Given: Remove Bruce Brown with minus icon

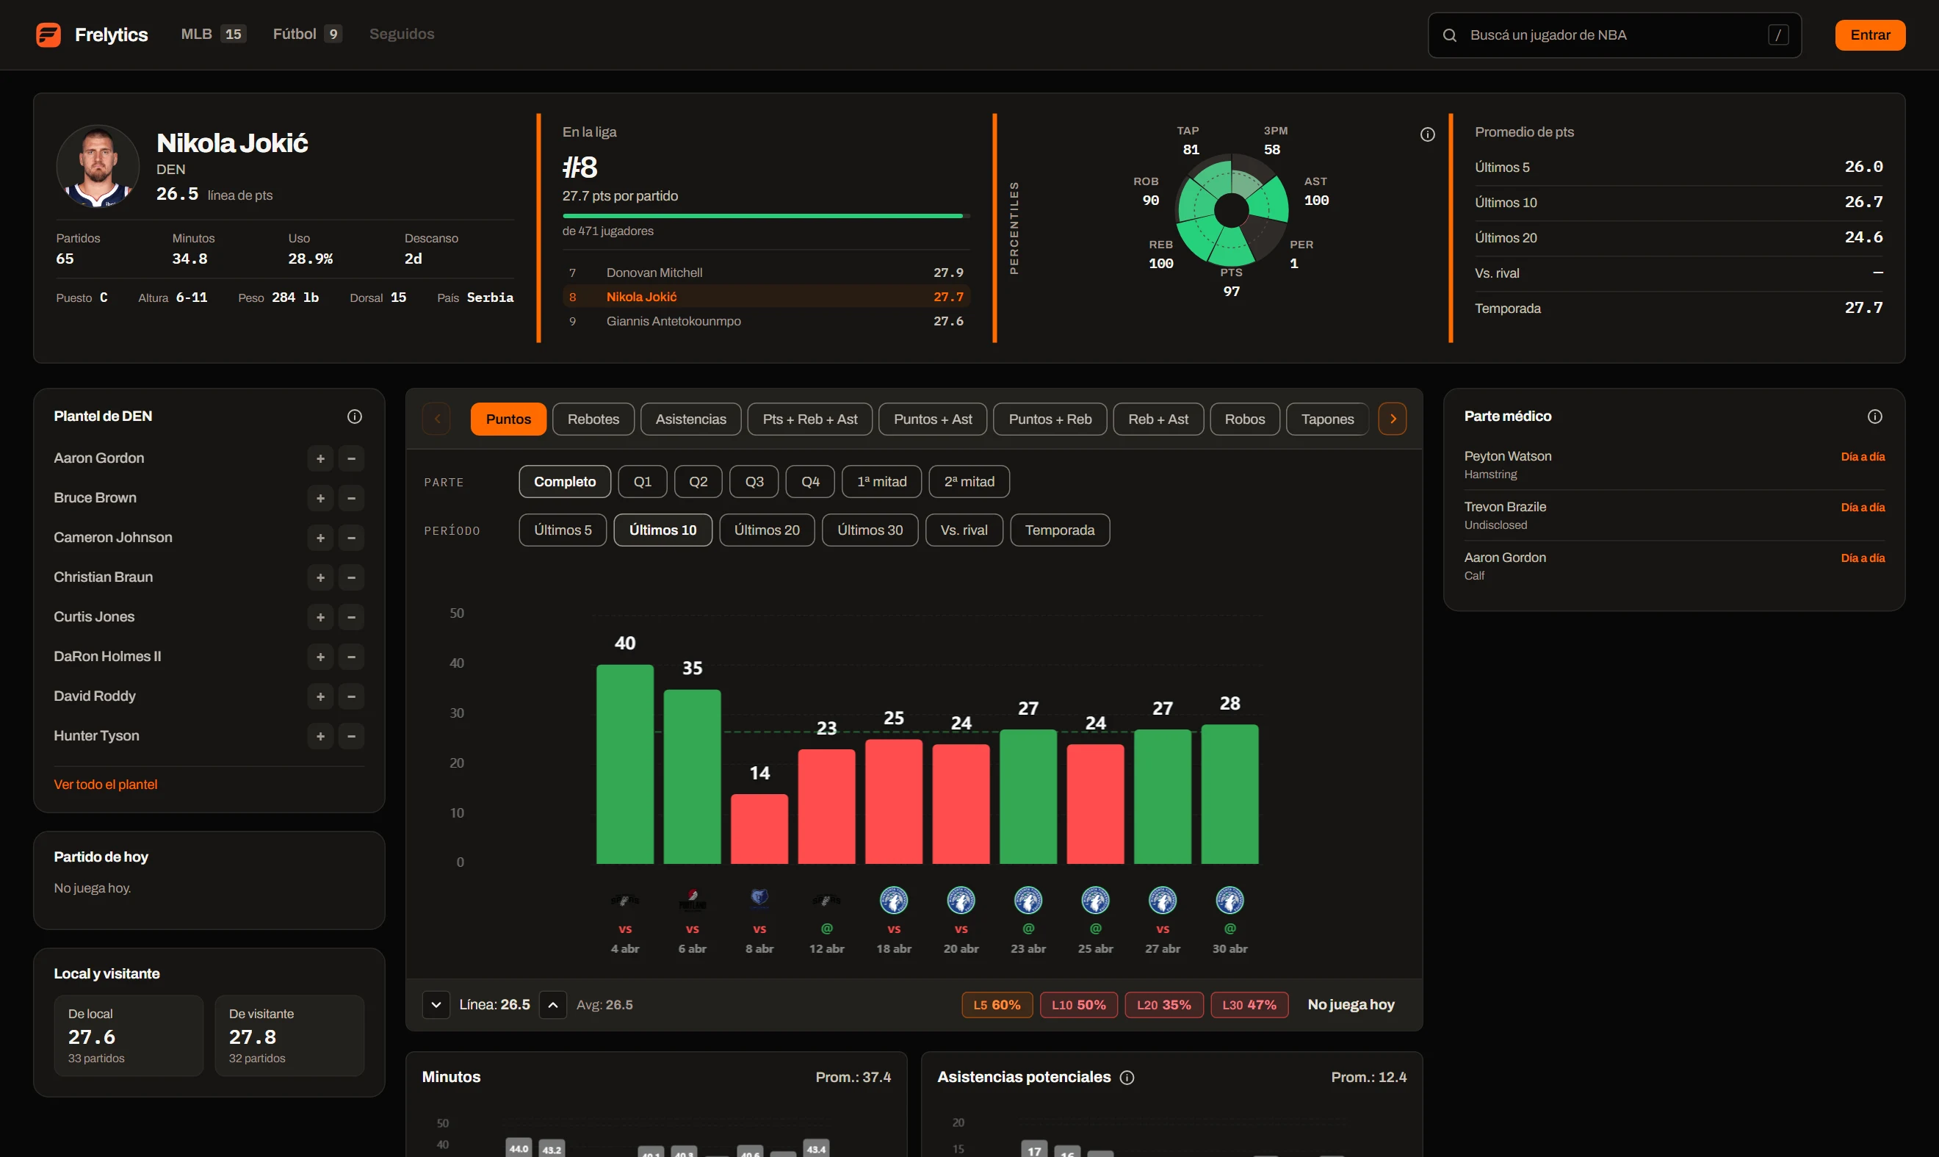Looking at the screenshot, I should [x=352, y=498].
